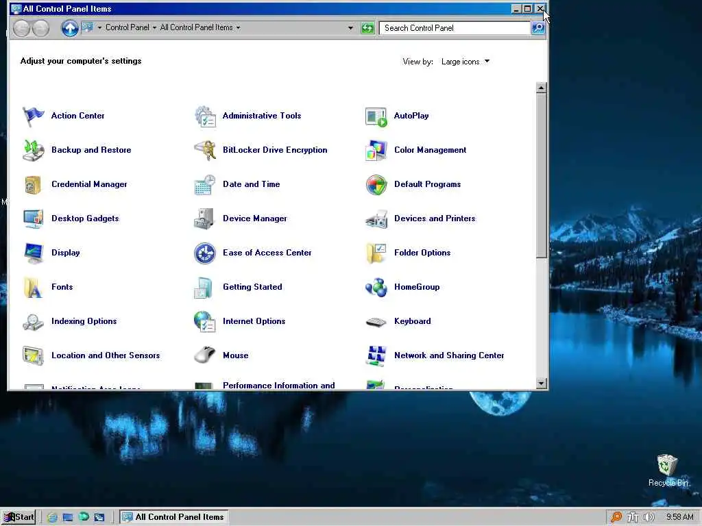The height and width of the screenshot is (526, 702).
Task: Click the All Control Panel Items taskbar button
Action: [174, 517]
